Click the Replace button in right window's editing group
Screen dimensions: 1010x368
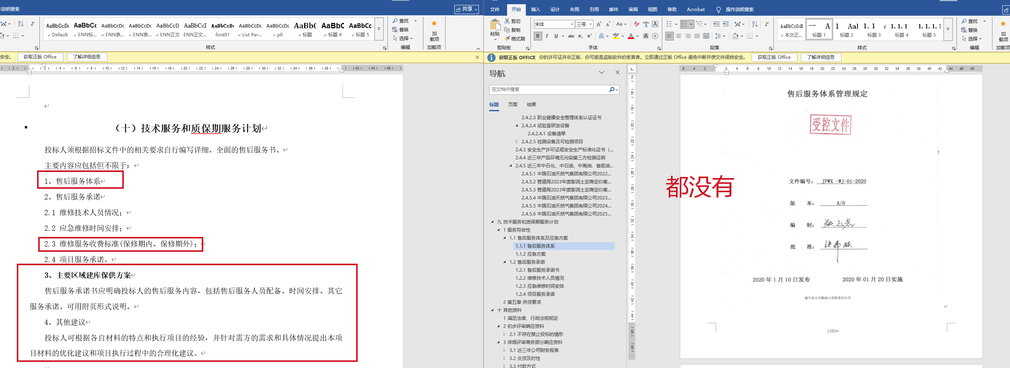pos(969,30)
